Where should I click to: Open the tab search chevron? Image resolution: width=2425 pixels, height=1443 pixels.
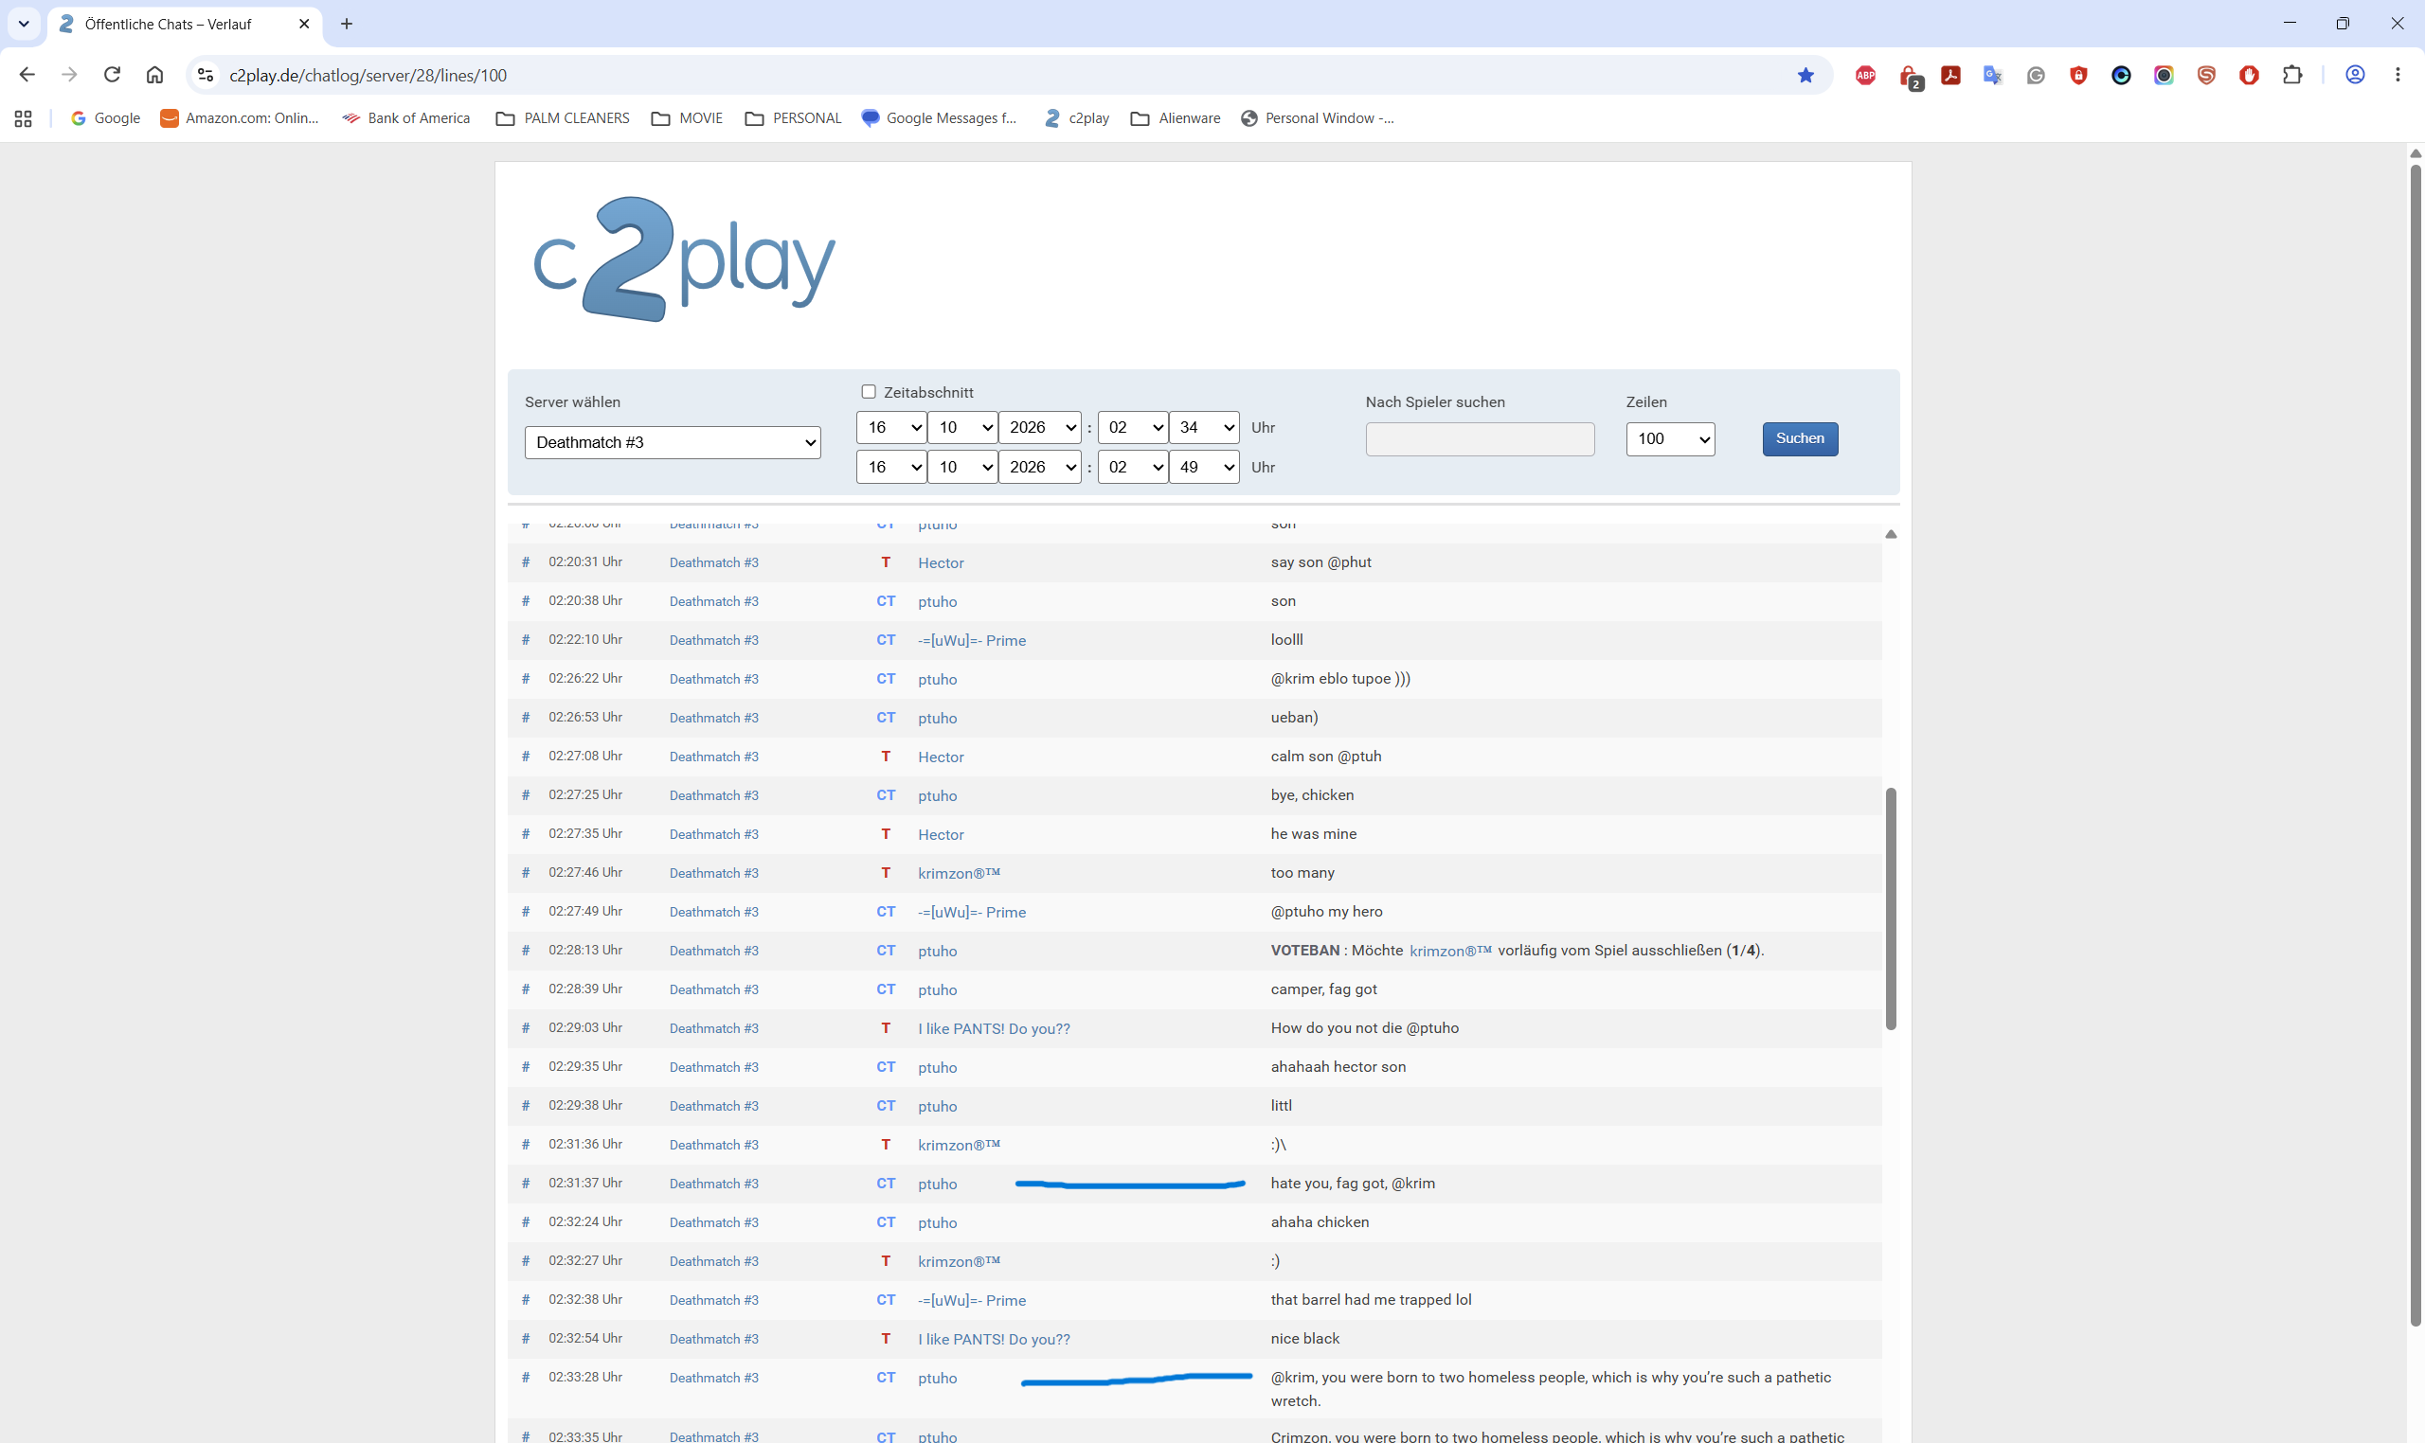24,24
